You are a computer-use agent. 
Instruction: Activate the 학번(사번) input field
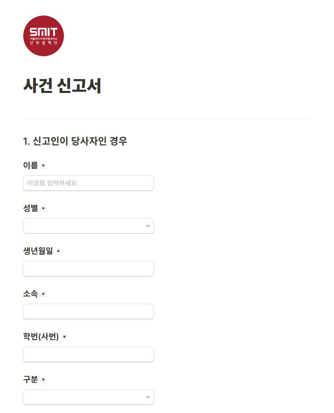click(x=88, y=354)
